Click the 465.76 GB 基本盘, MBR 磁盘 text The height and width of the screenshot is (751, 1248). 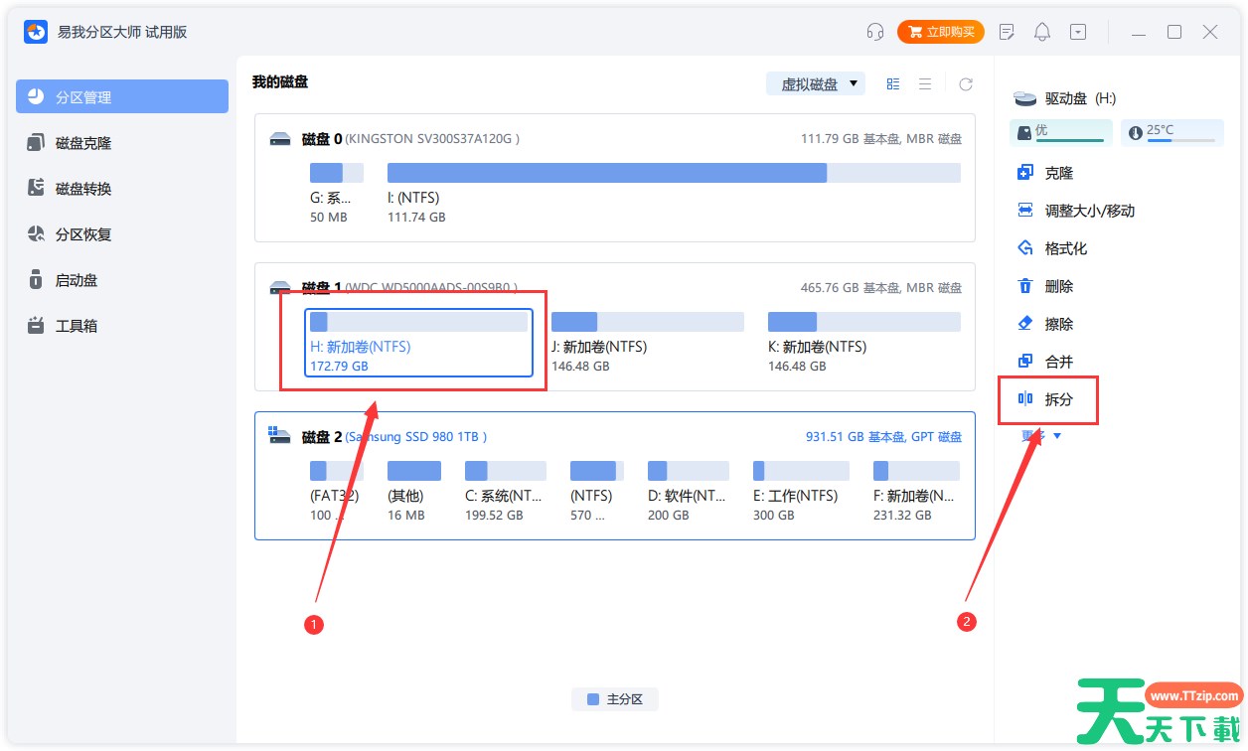click(x=881, y=288)
